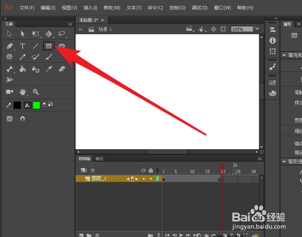Screen dimensions: 302x237
Task: Select the Width tool
Action: click(10, 80)
